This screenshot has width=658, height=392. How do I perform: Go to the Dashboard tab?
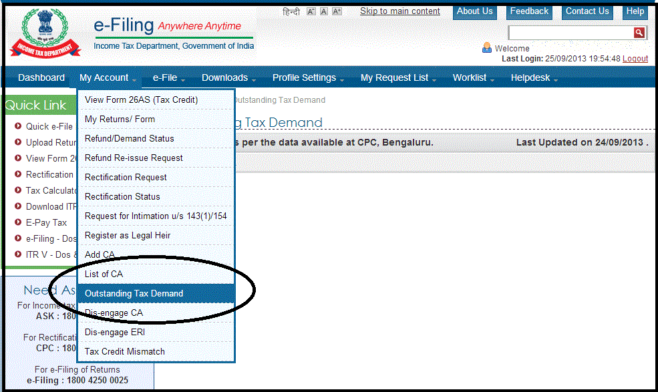[x=41, y=77]
